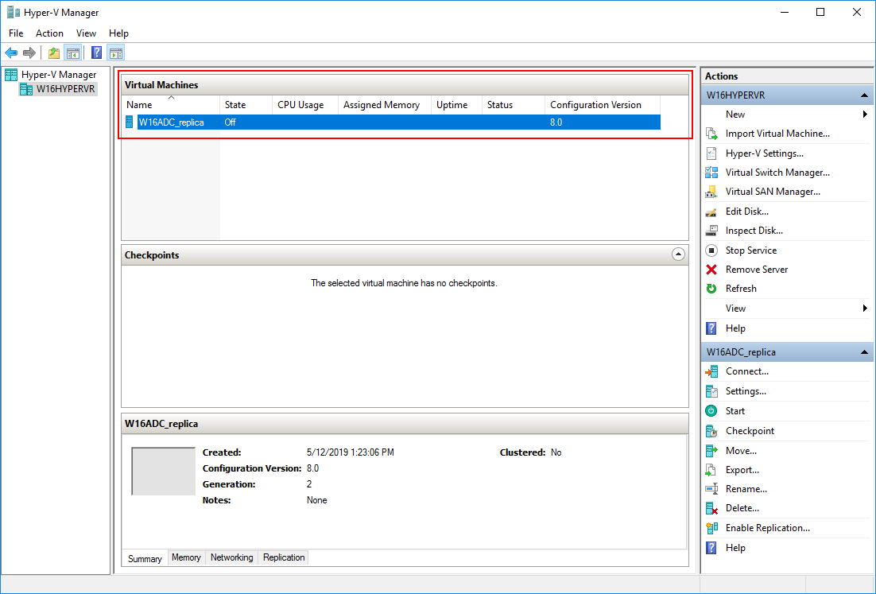
Task: Open Virtual SAN Manager icon
Action: tap(711, 192)
